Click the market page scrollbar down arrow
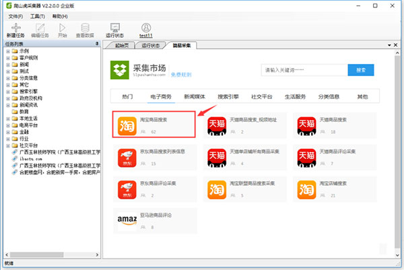Viewport: 404px width, 270px height. [x=397, y=255]
